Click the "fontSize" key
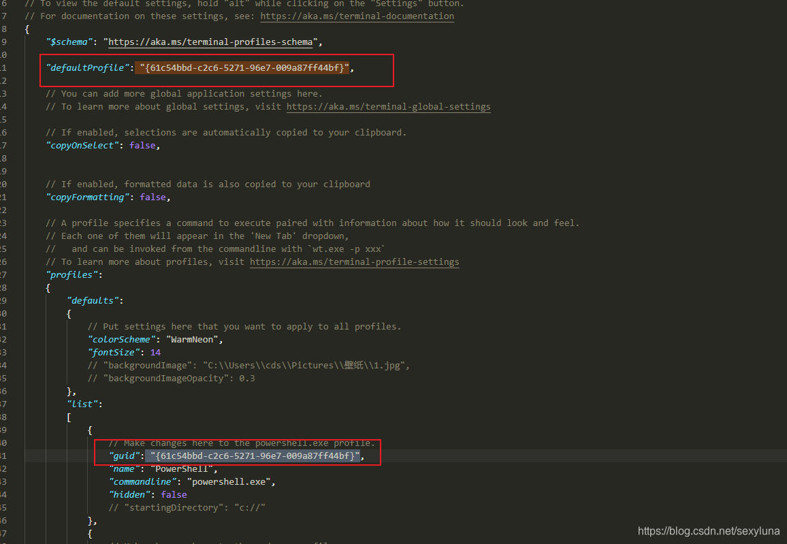787x544 pixels. (114, 353)
